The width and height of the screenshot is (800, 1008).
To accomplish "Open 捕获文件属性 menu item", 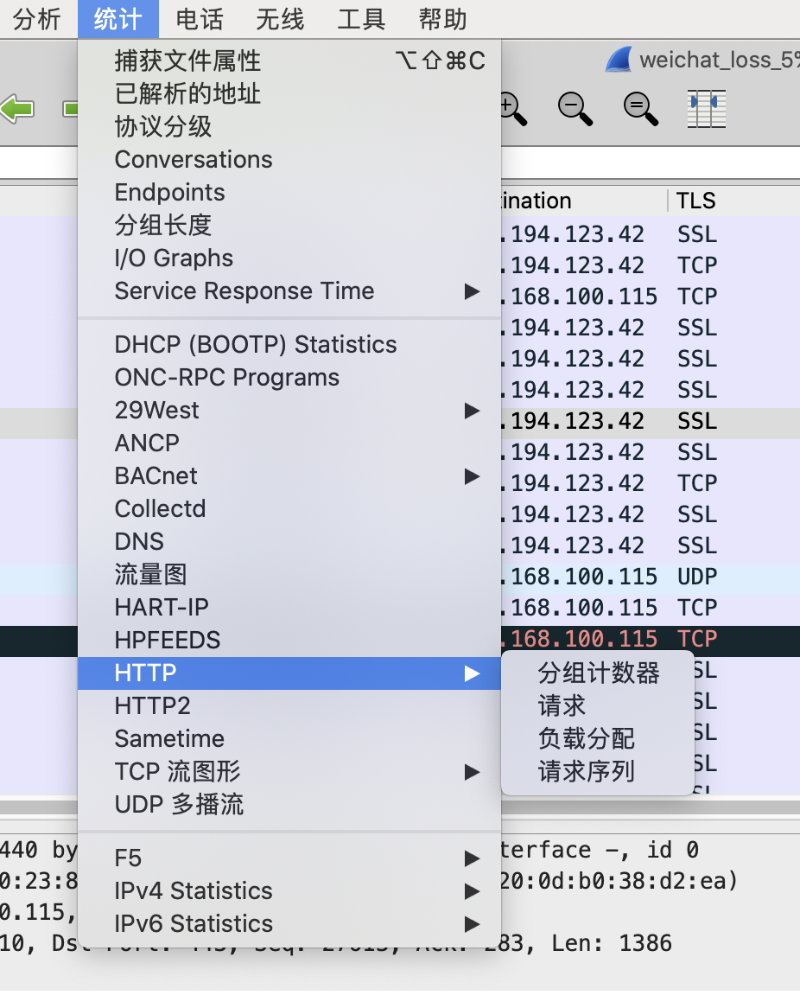I will pos(187,61).
